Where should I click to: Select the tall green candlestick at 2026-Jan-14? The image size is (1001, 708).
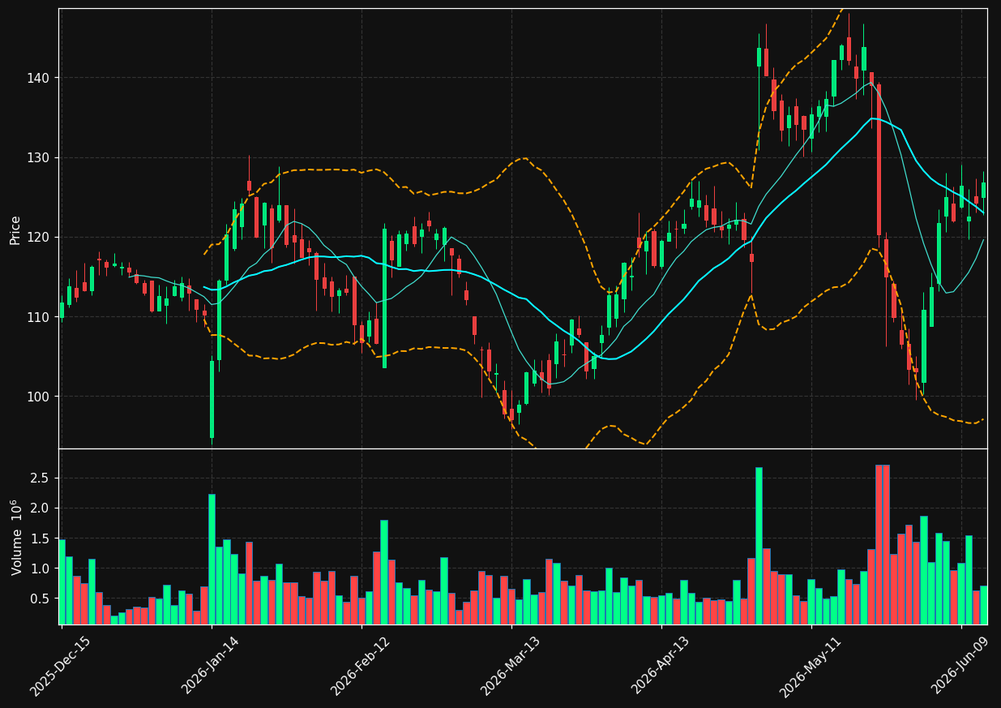click(x=212, y=399)
